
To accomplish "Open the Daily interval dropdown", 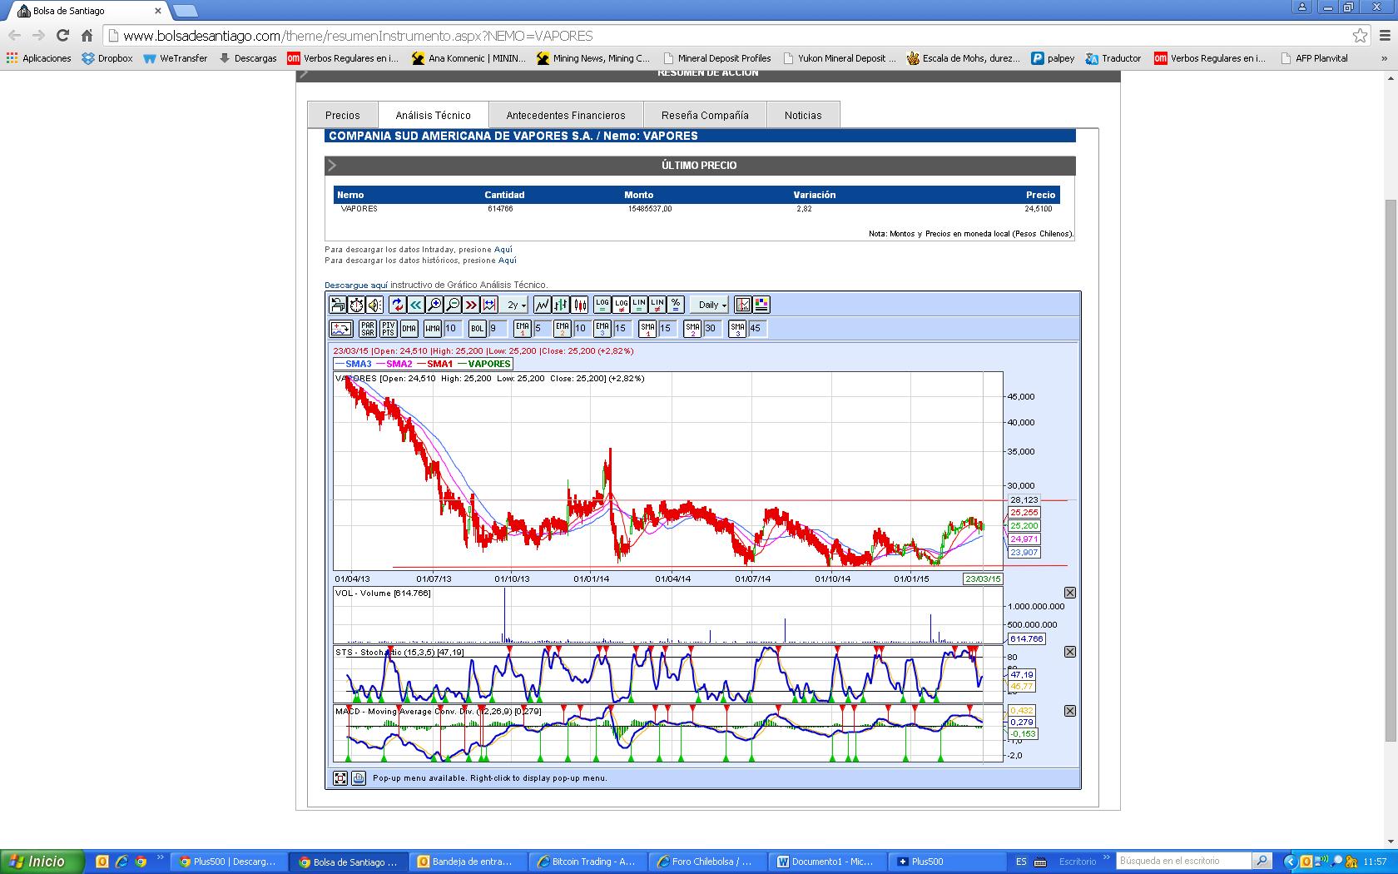I will (711, 305).
